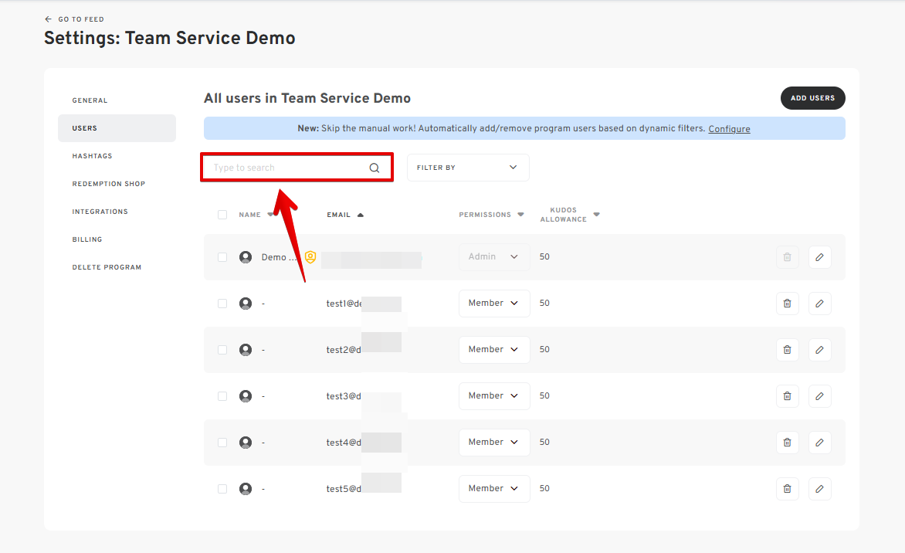Open the Filter By dropdown

467,168
